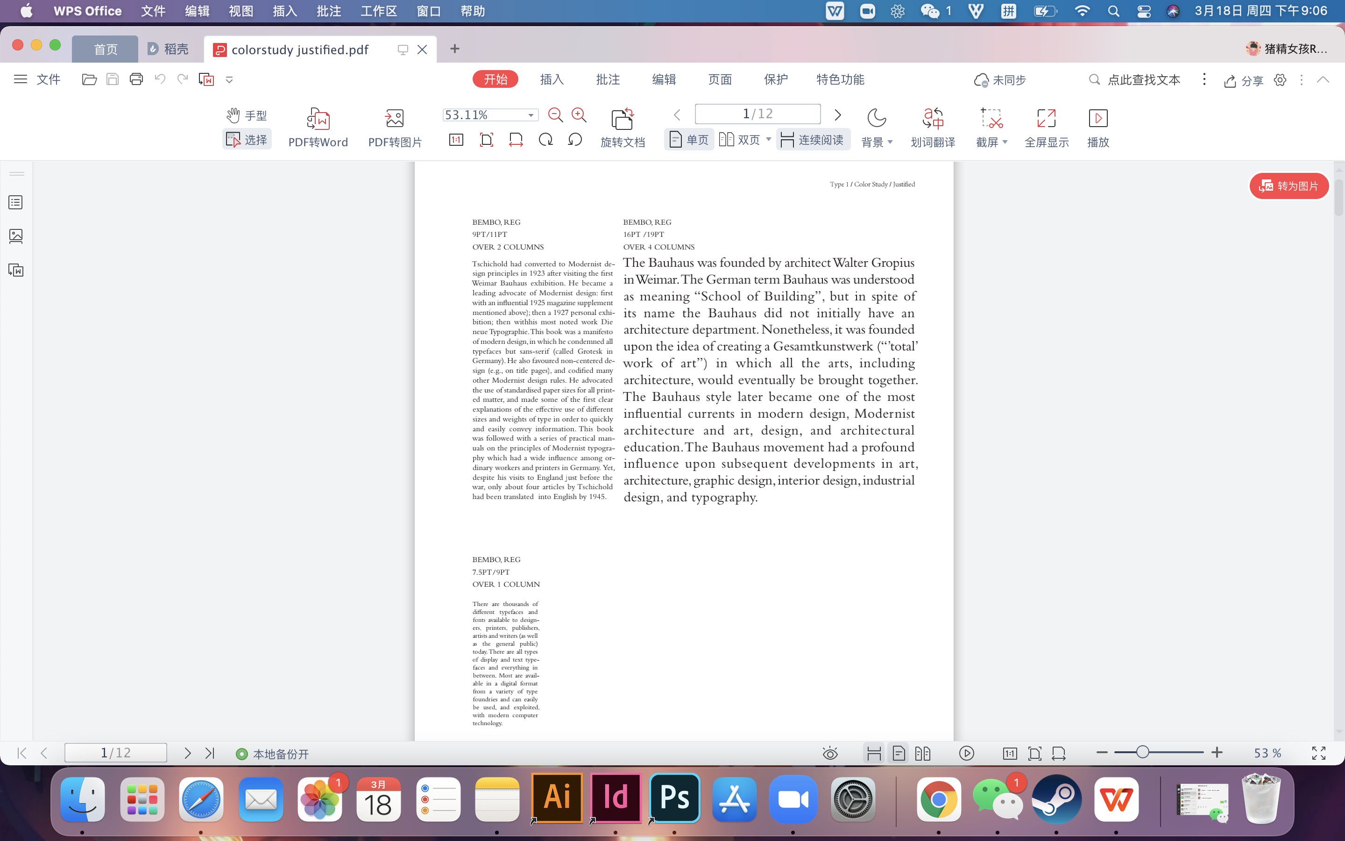Click the 转为图片 red button
Image resolution: width=1345 pixels, height=841 pixels.
[1289, 186]
